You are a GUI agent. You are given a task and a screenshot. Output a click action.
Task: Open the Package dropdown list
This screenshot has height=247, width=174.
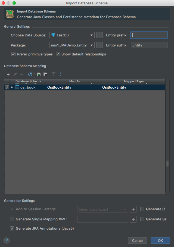(x=92, y=45)
